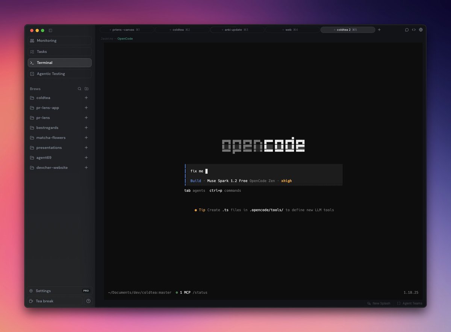
Task: Click the Build agent label
Action: click(196, 181)
